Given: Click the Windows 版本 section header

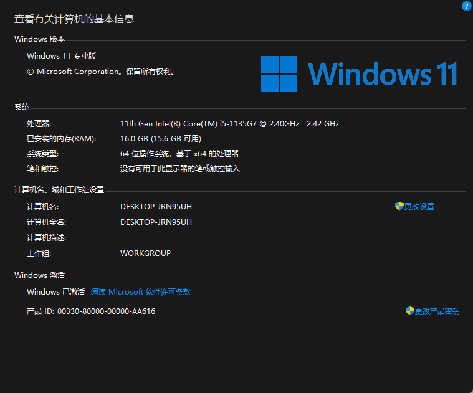Looking at the screenshot, I should 39,39.
